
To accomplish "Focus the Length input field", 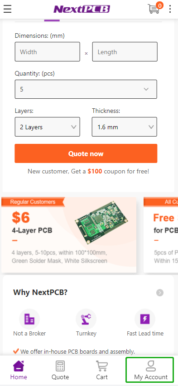I will click(125, 52).
